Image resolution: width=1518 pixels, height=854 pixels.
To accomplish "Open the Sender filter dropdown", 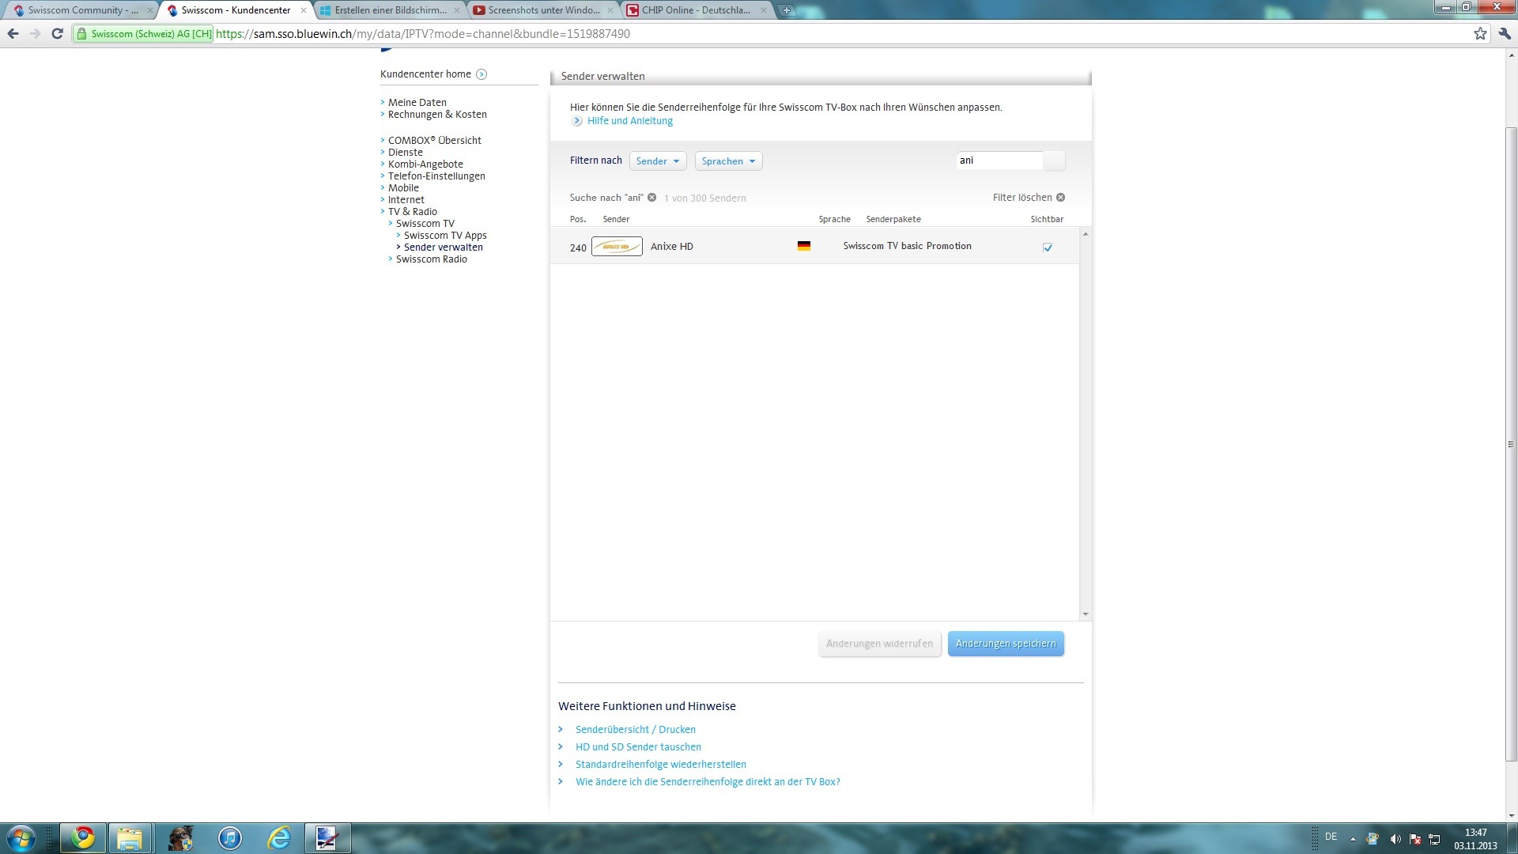I will pos(658,161).
